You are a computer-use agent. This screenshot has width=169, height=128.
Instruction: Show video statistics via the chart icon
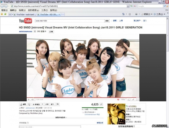coord(101,104)
